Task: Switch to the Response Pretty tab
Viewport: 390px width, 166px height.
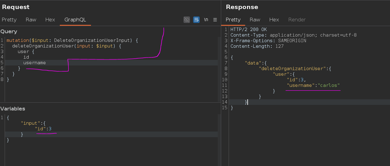Action: [x=233, y=20]
